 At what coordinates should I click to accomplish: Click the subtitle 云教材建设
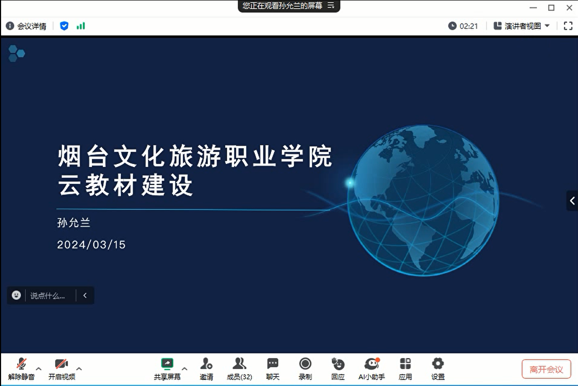tap(125, 185)
